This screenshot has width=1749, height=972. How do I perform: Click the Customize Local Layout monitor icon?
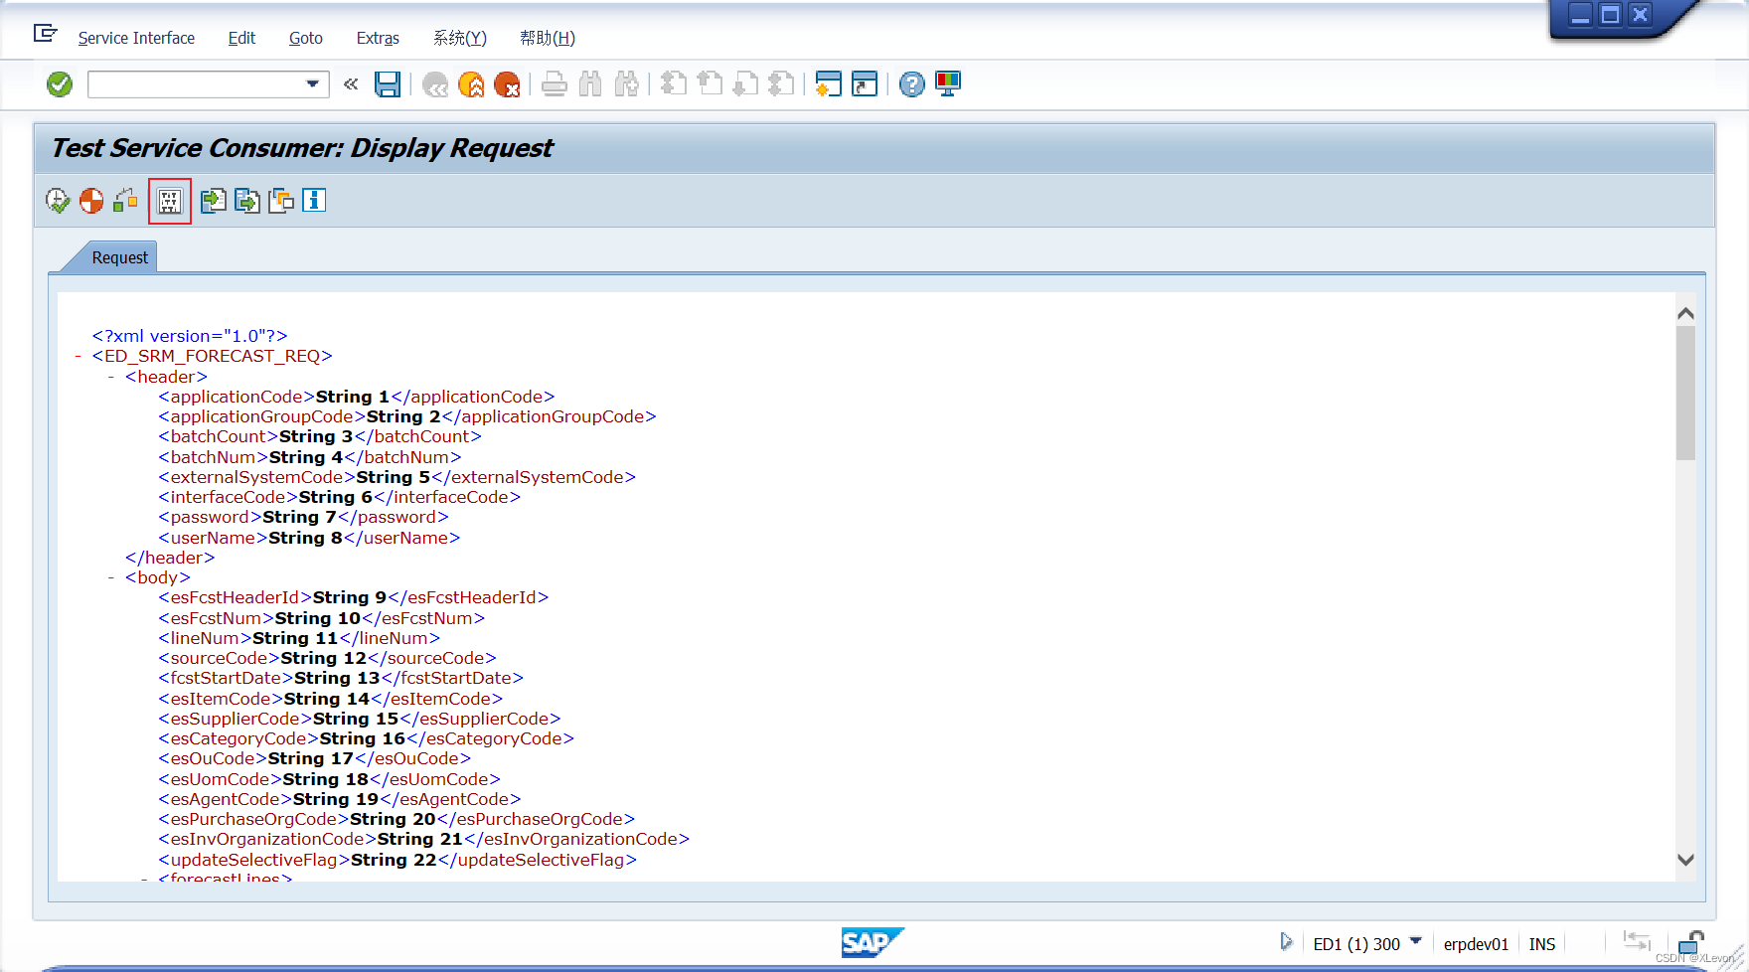[x=948, y=84]
